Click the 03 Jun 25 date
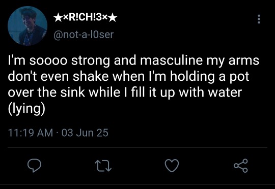275x189 pixels. click(85, 133)
